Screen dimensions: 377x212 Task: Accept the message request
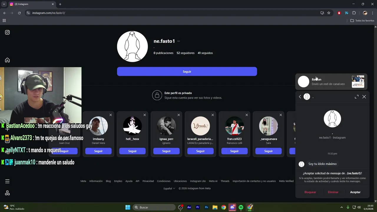[x=355, y=192]
